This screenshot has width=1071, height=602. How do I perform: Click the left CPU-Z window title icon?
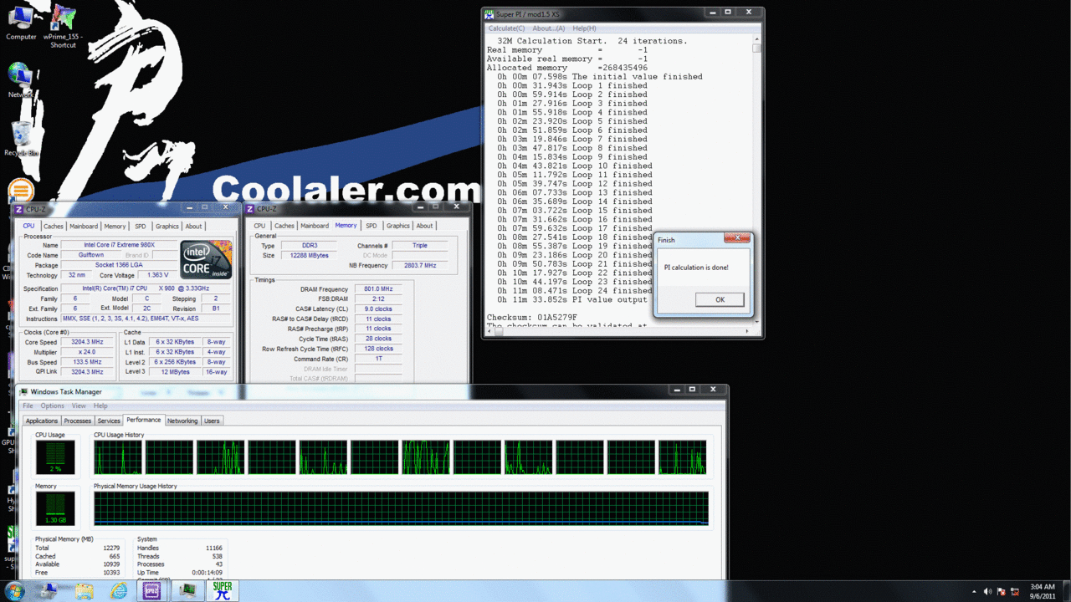pyautogui.click(x=18, y=209)
